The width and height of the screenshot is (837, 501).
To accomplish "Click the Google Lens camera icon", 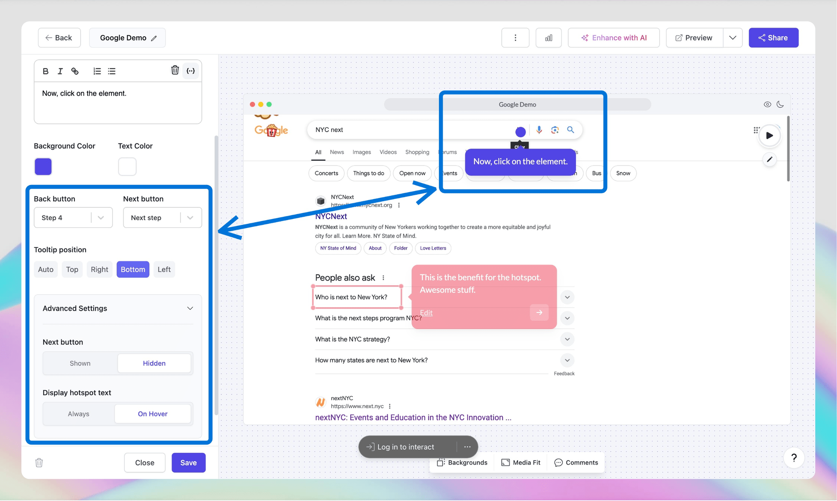I will [555, 130].
